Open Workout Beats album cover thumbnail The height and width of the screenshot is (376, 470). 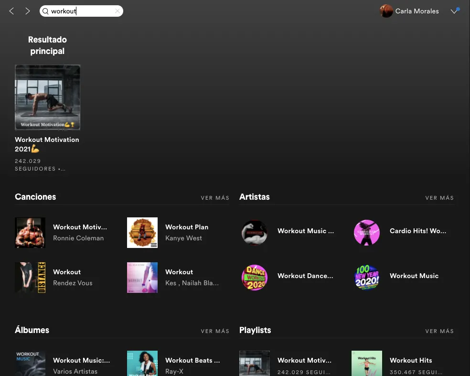click(x=142, y=364)
